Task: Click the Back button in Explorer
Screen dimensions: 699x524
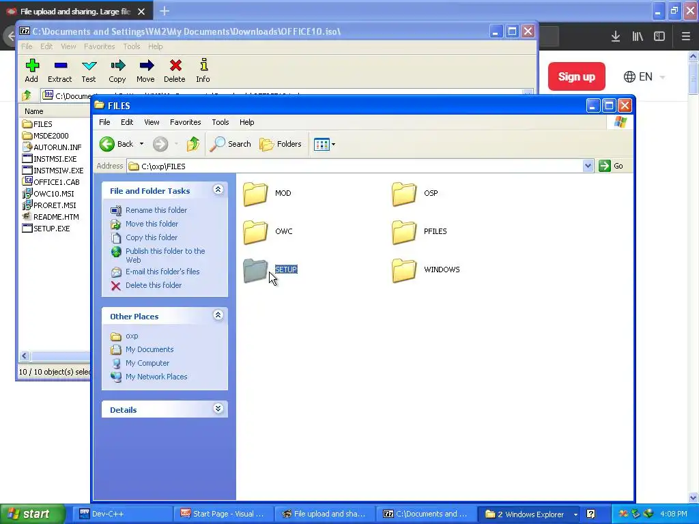Action: point(116,144)
